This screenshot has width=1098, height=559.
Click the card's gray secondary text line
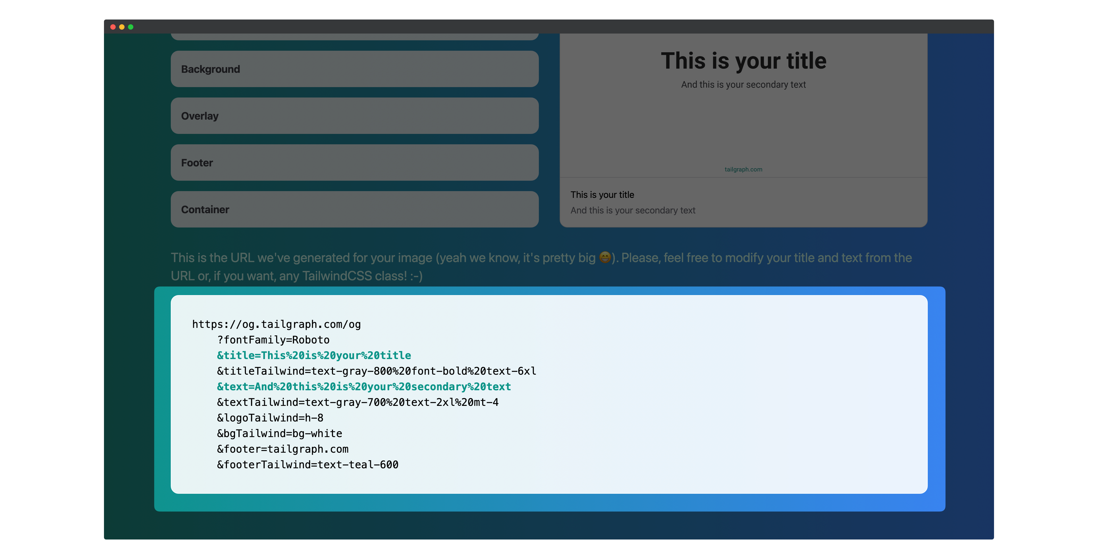(632, 210)
